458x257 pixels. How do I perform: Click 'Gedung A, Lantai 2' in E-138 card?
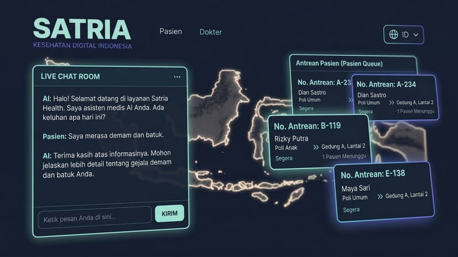(407, 195)
